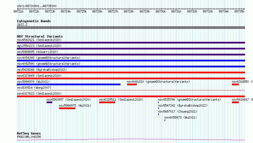
Task: Select variant label nsv6059473 (Wu2021)
Action: click(181, 117)
